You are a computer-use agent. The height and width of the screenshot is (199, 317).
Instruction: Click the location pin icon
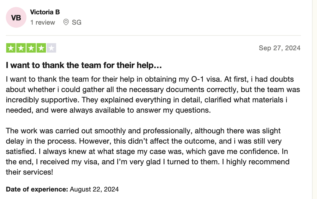66,22
